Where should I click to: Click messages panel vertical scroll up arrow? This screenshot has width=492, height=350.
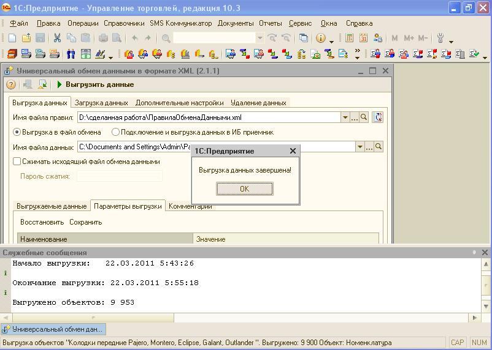[486, 264]
